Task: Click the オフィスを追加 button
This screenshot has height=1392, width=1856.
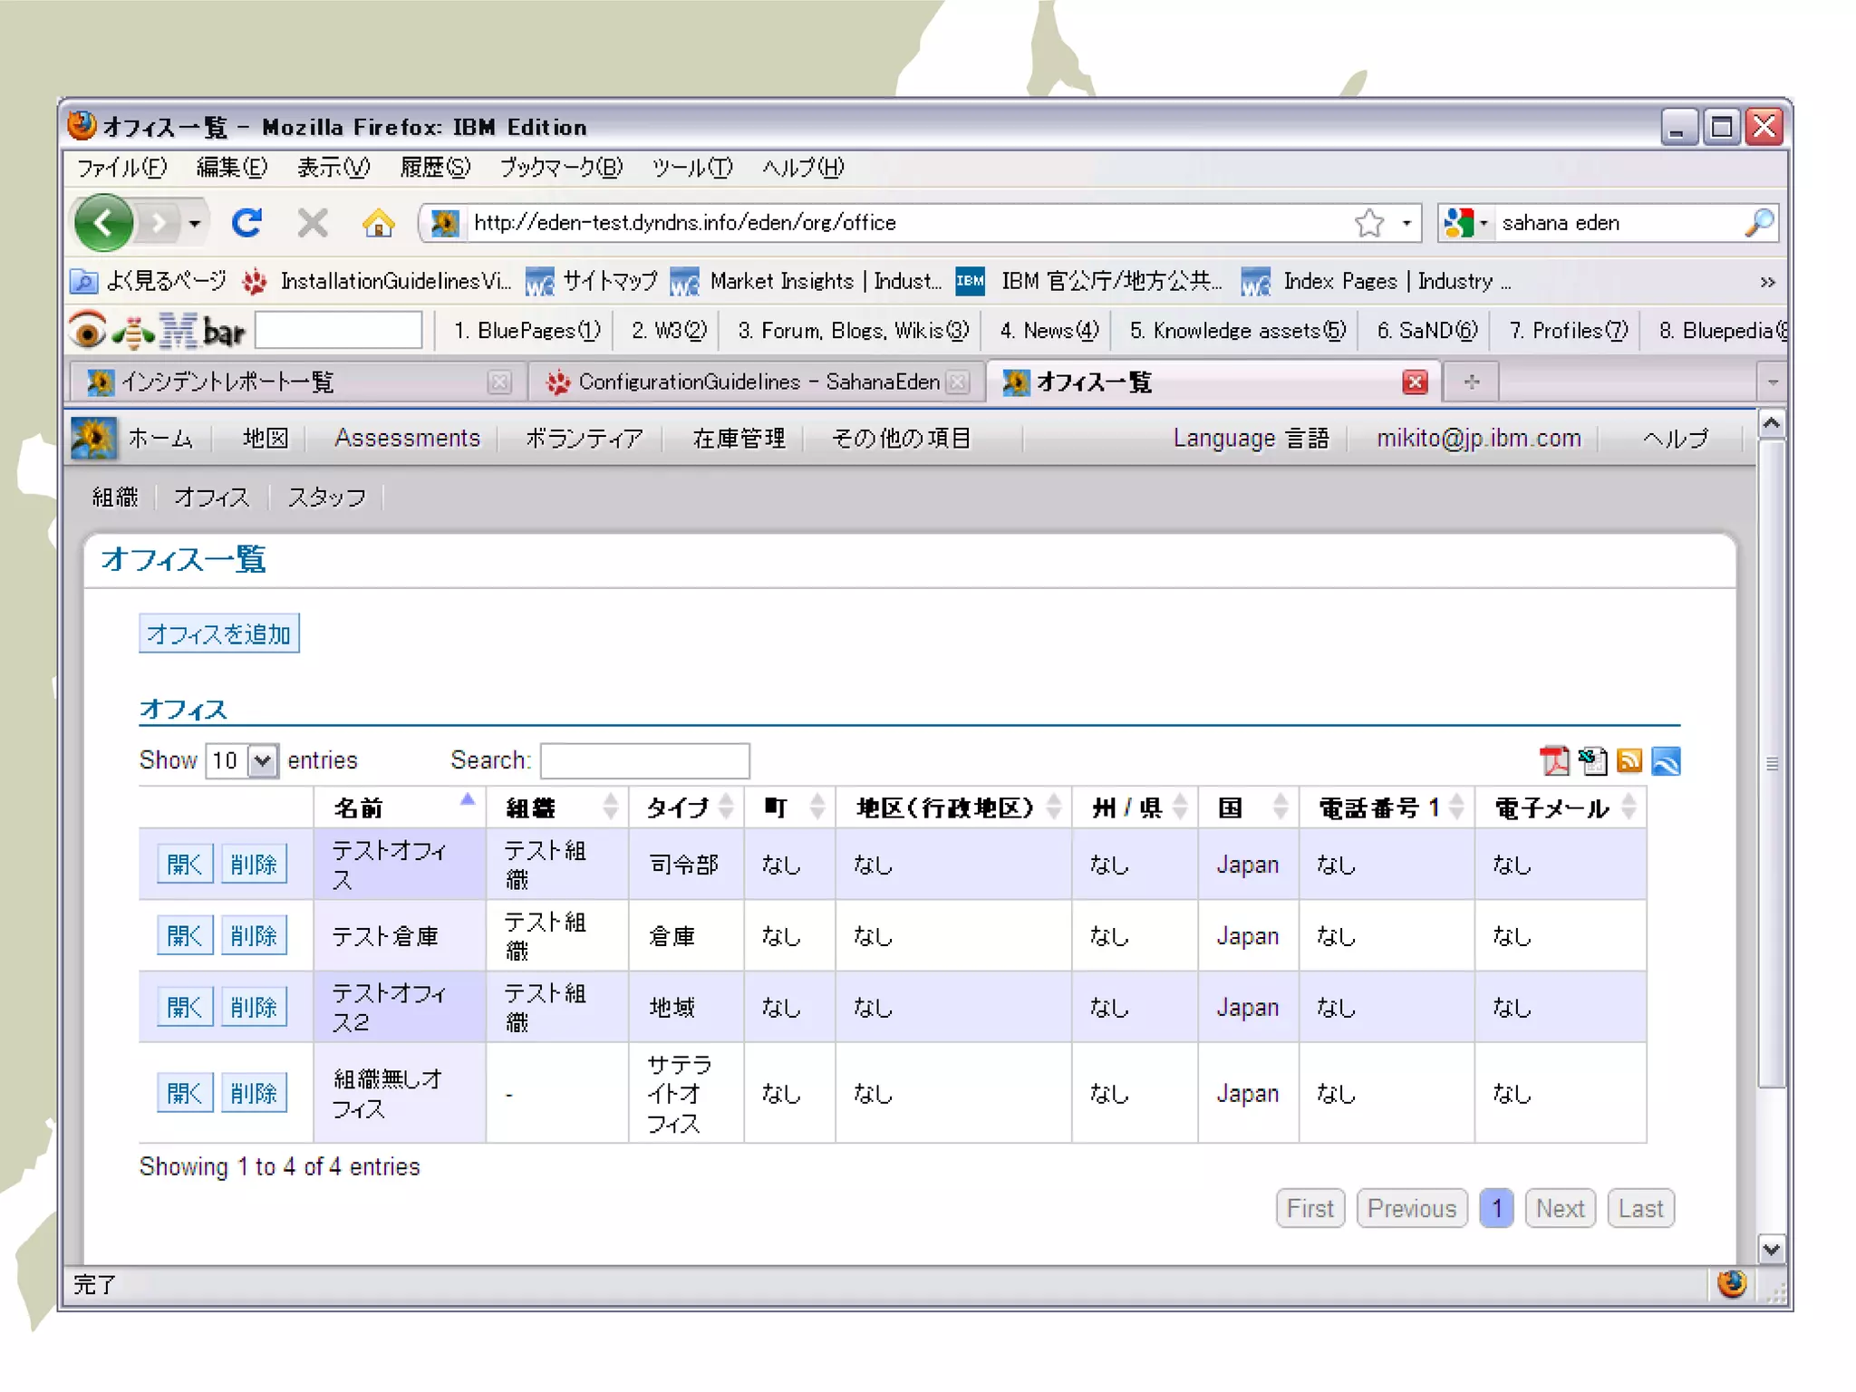Action: point(219,633)
